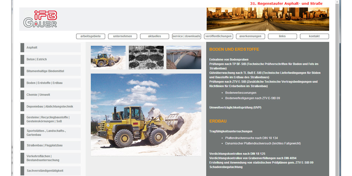Select Asphalt in the sidebar
The image size is (352, 176).
[x=50, y=48]
